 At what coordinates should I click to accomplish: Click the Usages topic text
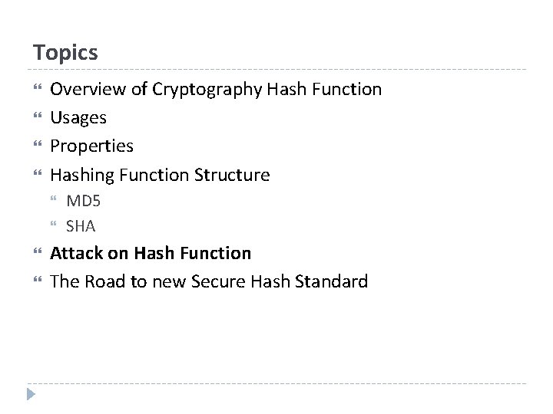pyautogui.click(x=78, y=118)
